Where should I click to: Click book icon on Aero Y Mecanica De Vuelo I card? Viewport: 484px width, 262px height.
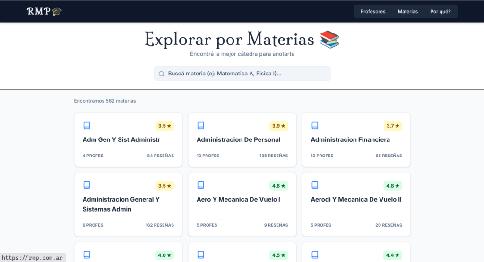tap(200, 185)
